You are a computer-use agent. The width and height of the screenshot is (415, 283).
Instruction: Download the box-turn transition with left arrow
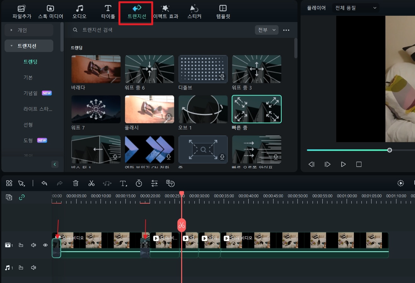pos(115,157)
